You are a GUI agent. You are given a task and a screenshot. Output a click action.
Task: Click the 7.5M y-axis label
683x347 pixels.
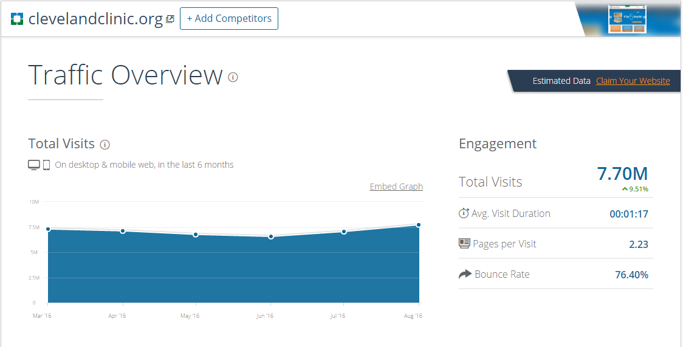click(x=33, y=227)
